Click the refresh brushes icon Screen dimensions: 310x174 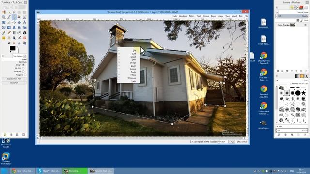pyautogui.click(x=279, y=135)
